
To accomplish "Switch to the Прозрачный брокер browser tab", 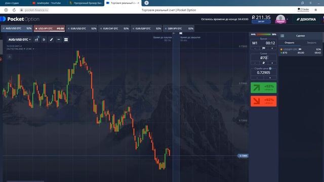I will (x=86, y=3).
